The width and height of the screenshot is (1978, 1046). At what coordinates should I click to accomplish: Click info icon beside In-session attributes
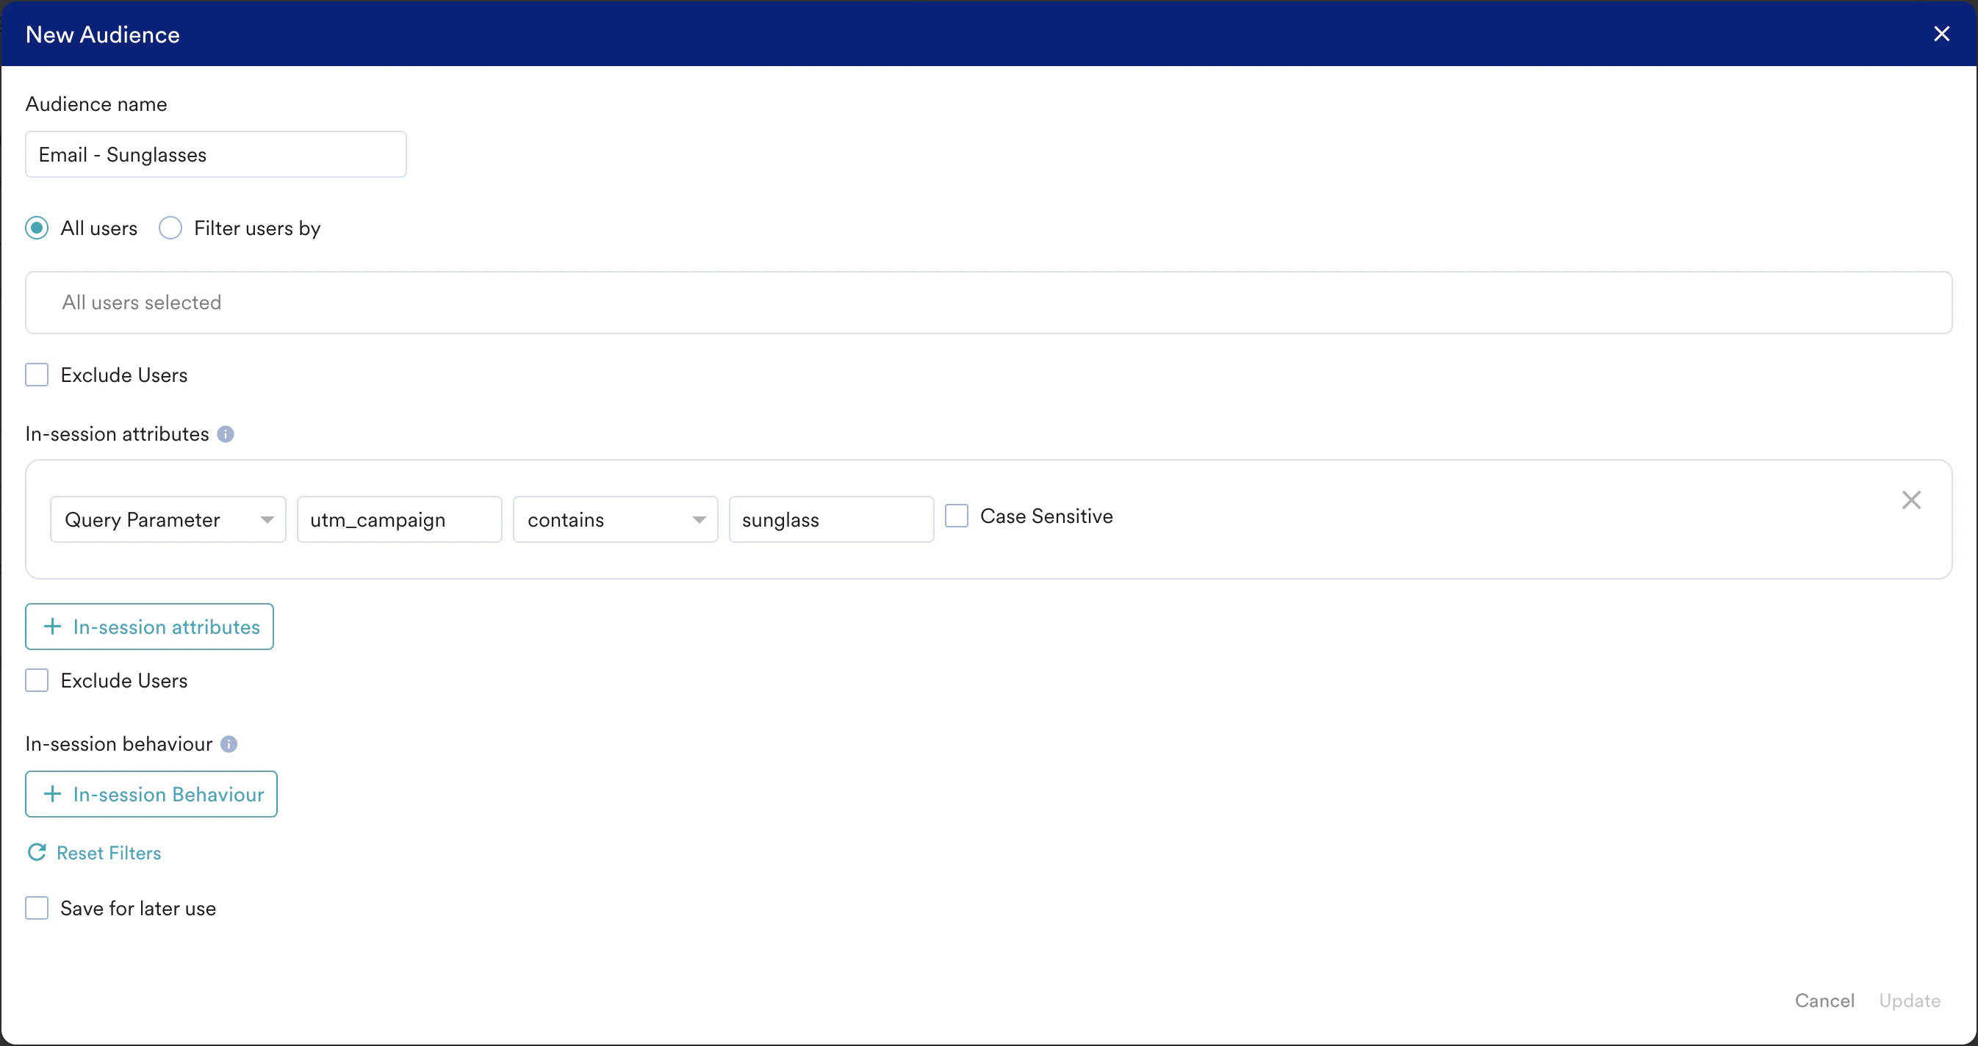click(225, 434)
